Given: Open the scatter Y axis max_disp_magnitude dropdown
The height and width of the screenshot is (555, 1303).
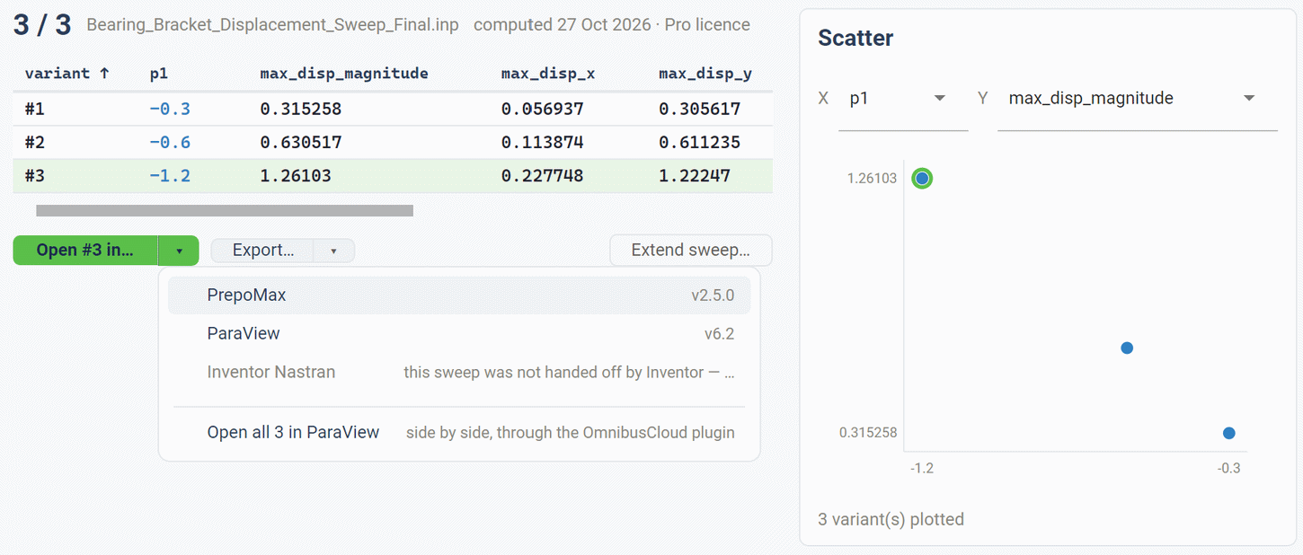Looking at the screenshot, I should tap(1138, 99).
